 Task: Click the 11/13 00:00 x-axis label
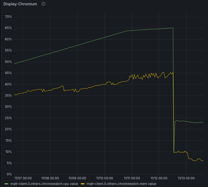(x=186, y=179)
